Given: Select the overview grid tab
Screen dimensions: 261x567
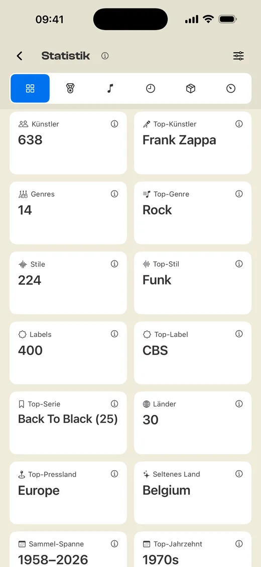Looking at the screenshot, I should point(30,89).
